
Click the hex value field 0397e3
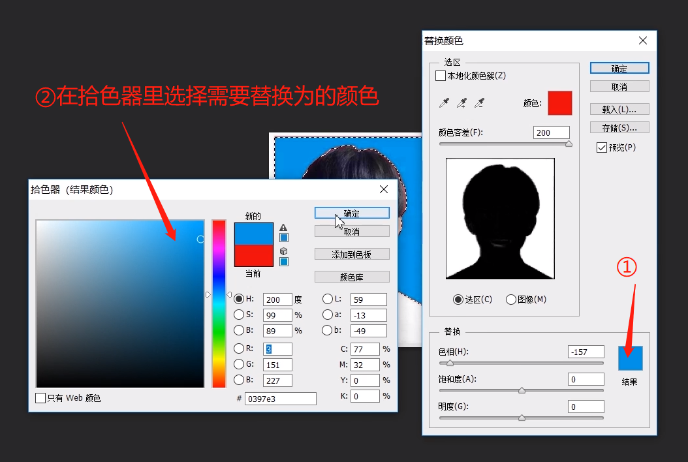pos(281,398)
